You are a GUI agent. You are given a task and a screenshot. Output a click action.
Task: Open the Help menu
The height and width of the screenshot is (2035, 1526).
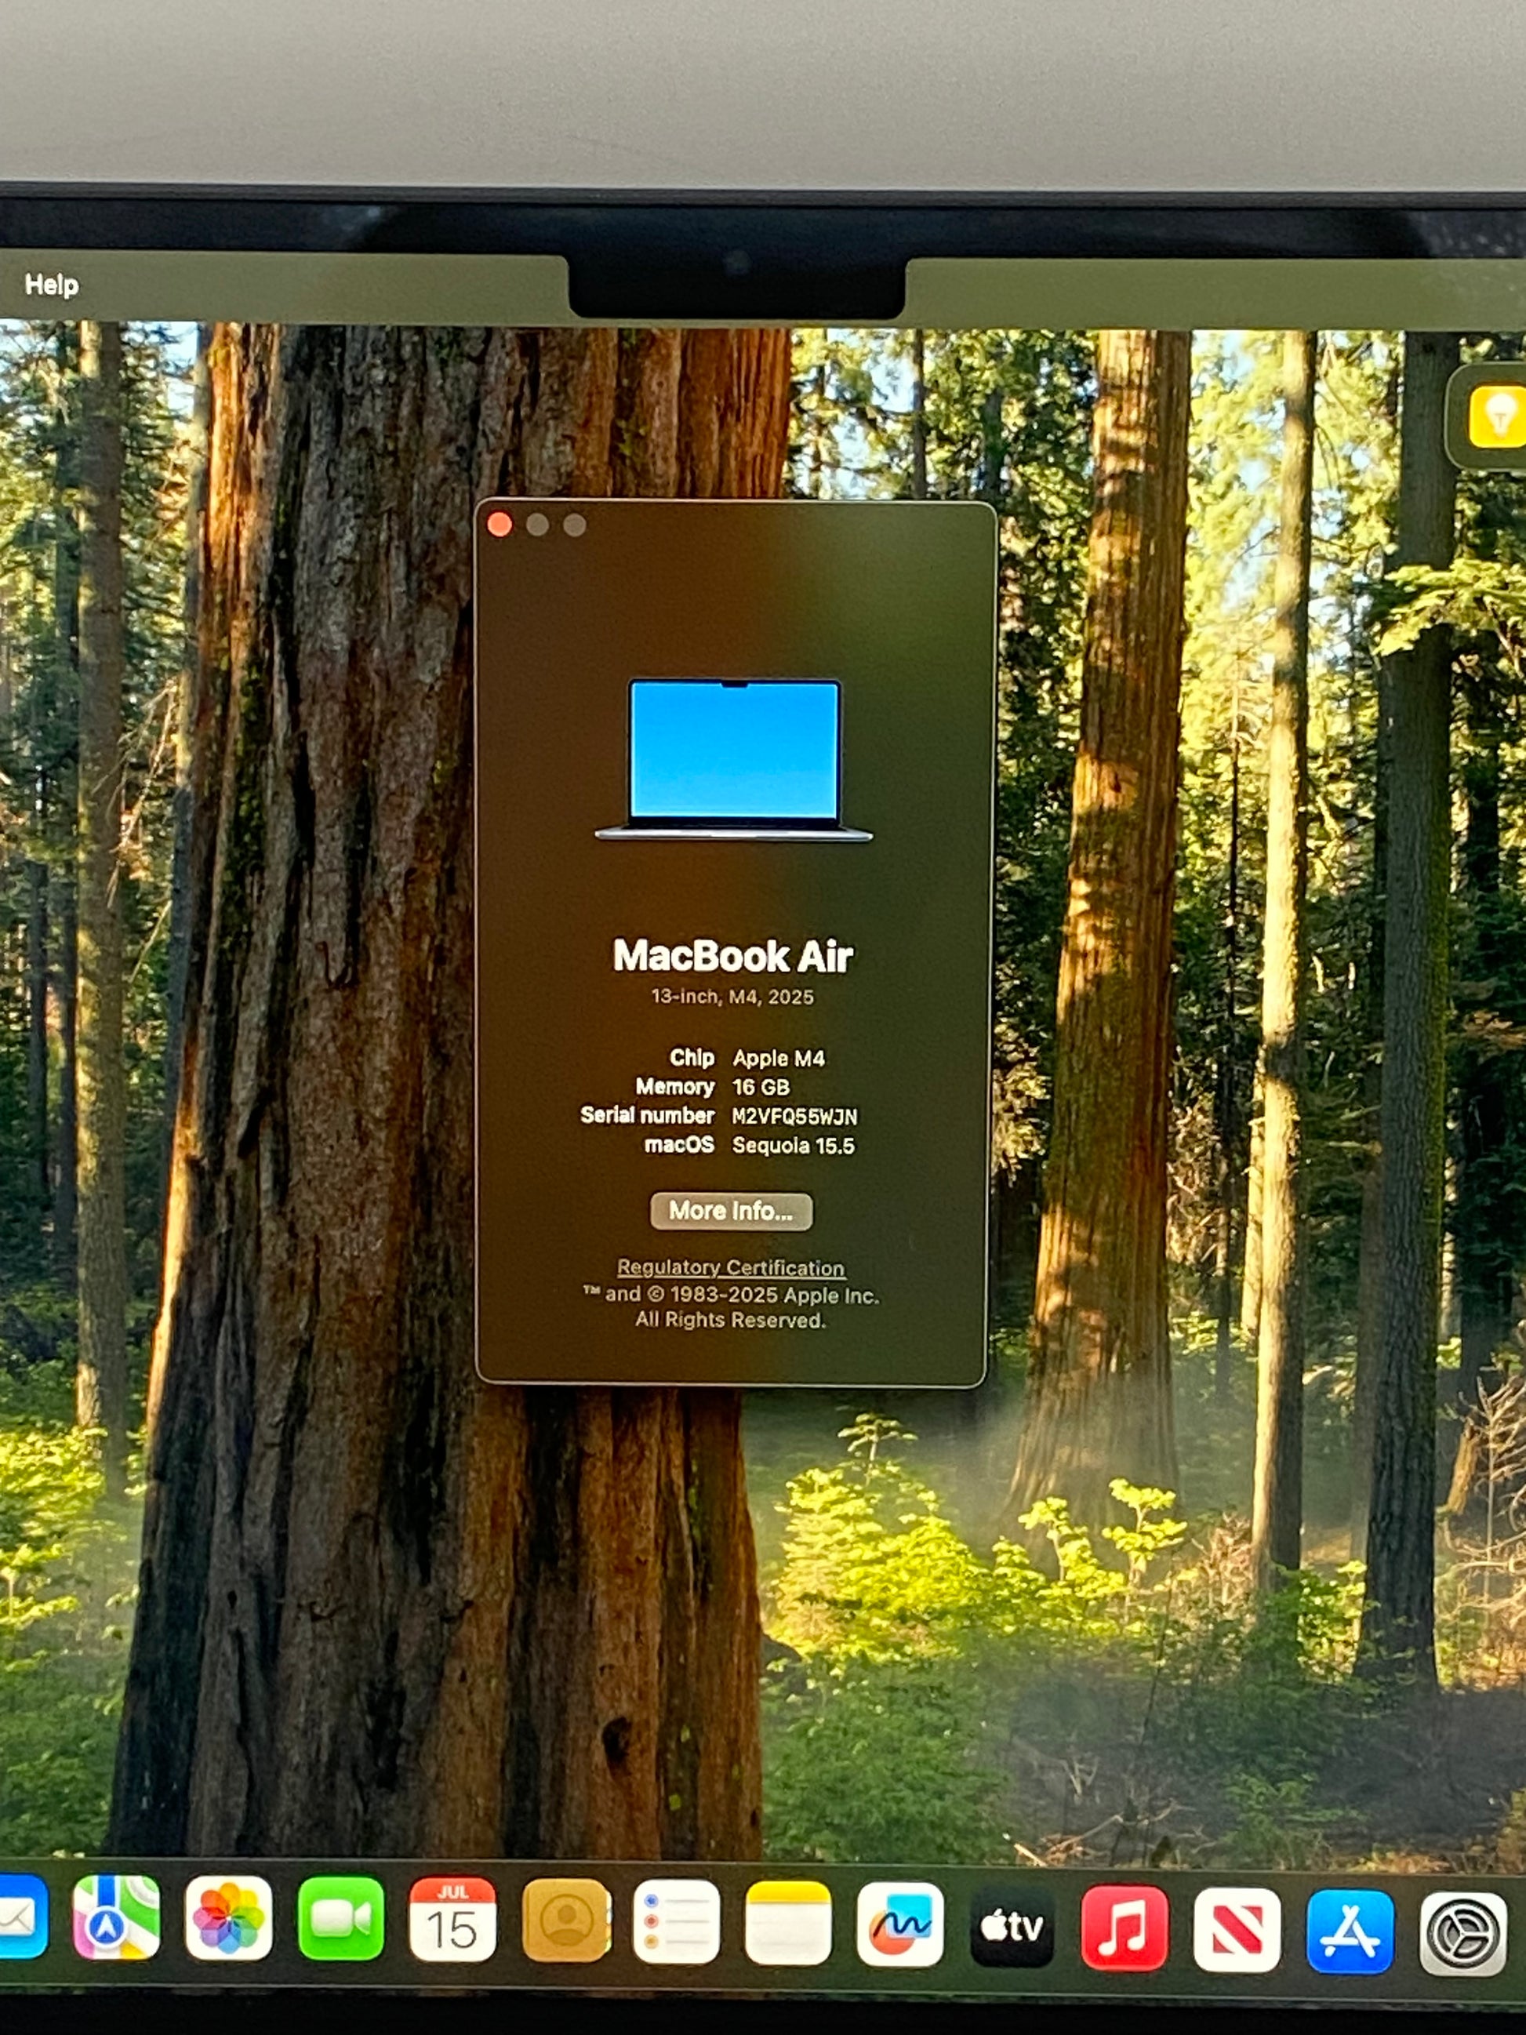pos(52,285)
